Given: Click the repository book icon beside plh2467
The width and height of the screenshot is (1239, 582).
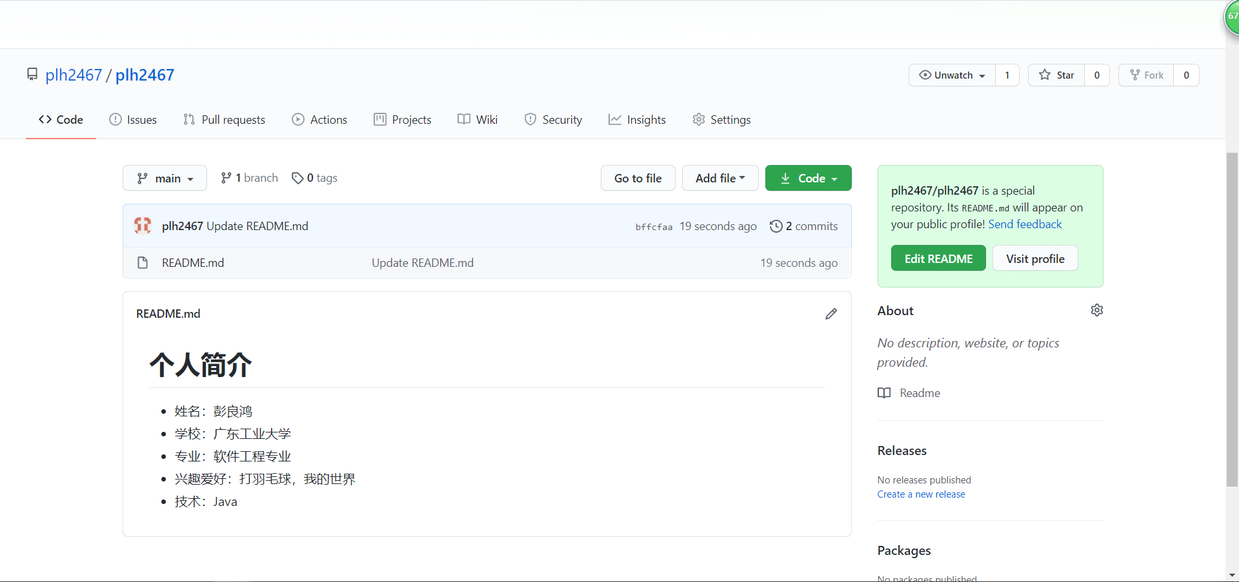Looking at the screenshot, I should [32, 75].
